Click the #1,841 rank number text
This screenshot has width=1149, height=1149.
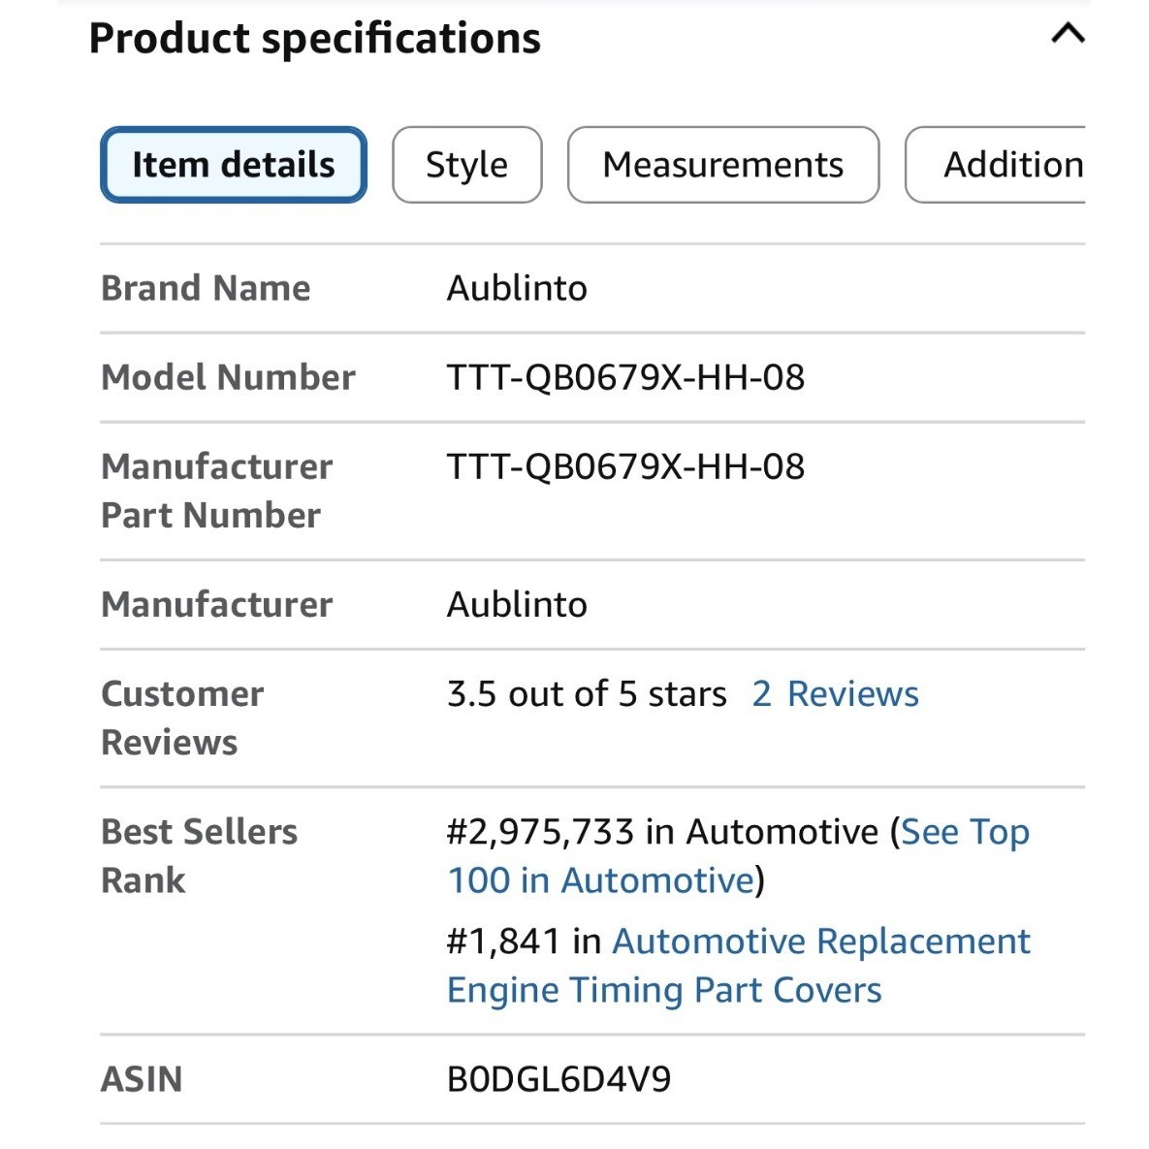[503, 942]
